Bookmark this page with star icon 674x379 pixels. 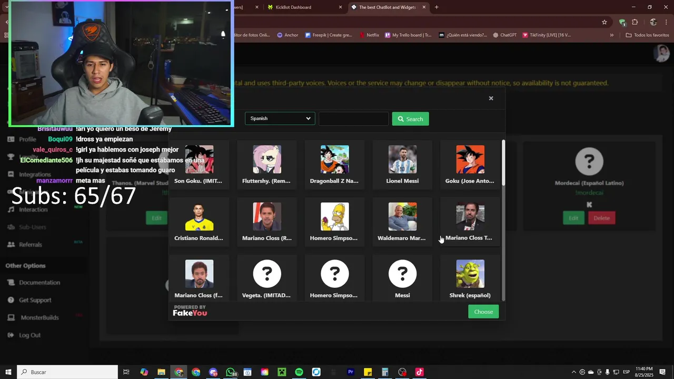click(x=604, y=22)
